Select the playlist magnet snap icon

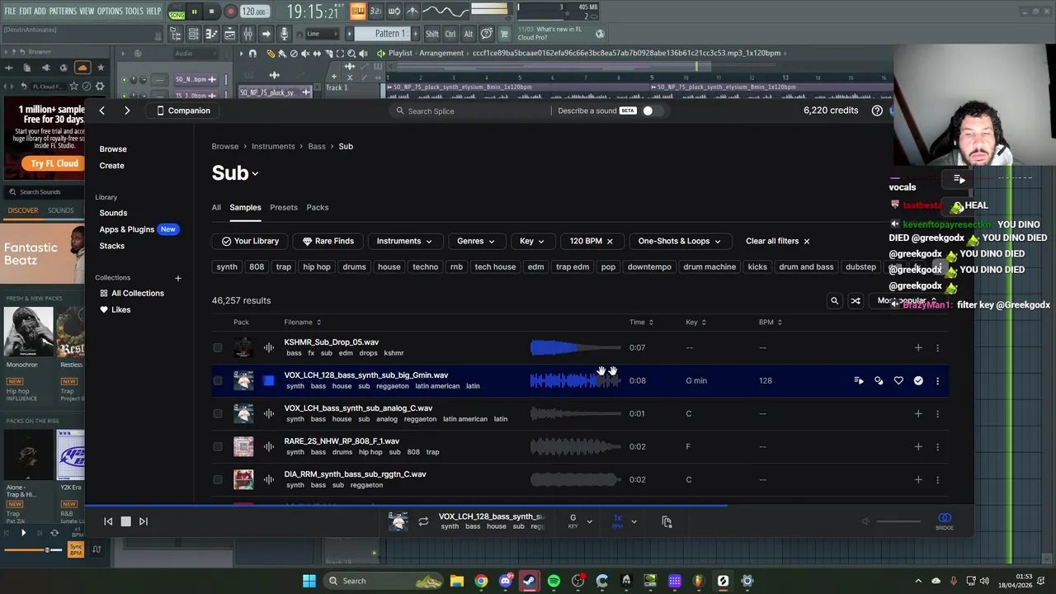[x=252, y=53]
